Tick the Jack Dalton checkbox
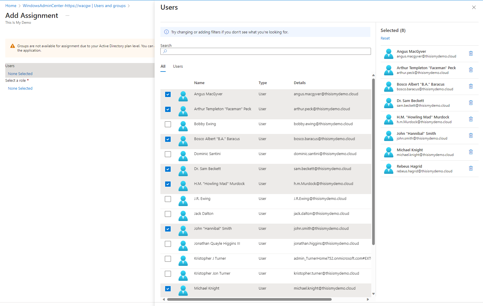 coord(168,214)
